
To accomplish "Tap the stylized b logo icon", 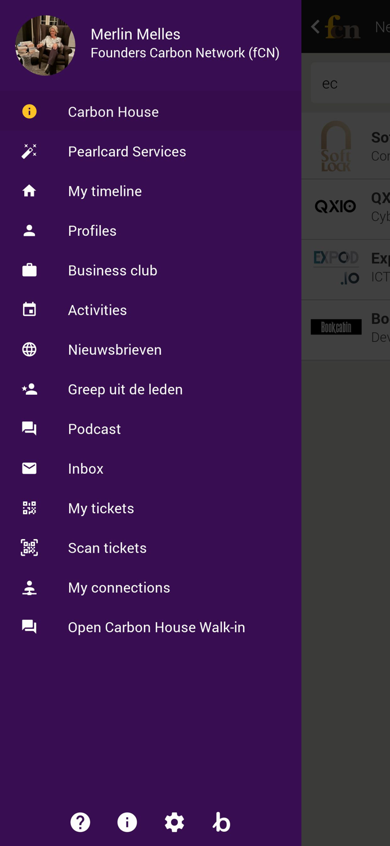I will click(x=222, y=822).
